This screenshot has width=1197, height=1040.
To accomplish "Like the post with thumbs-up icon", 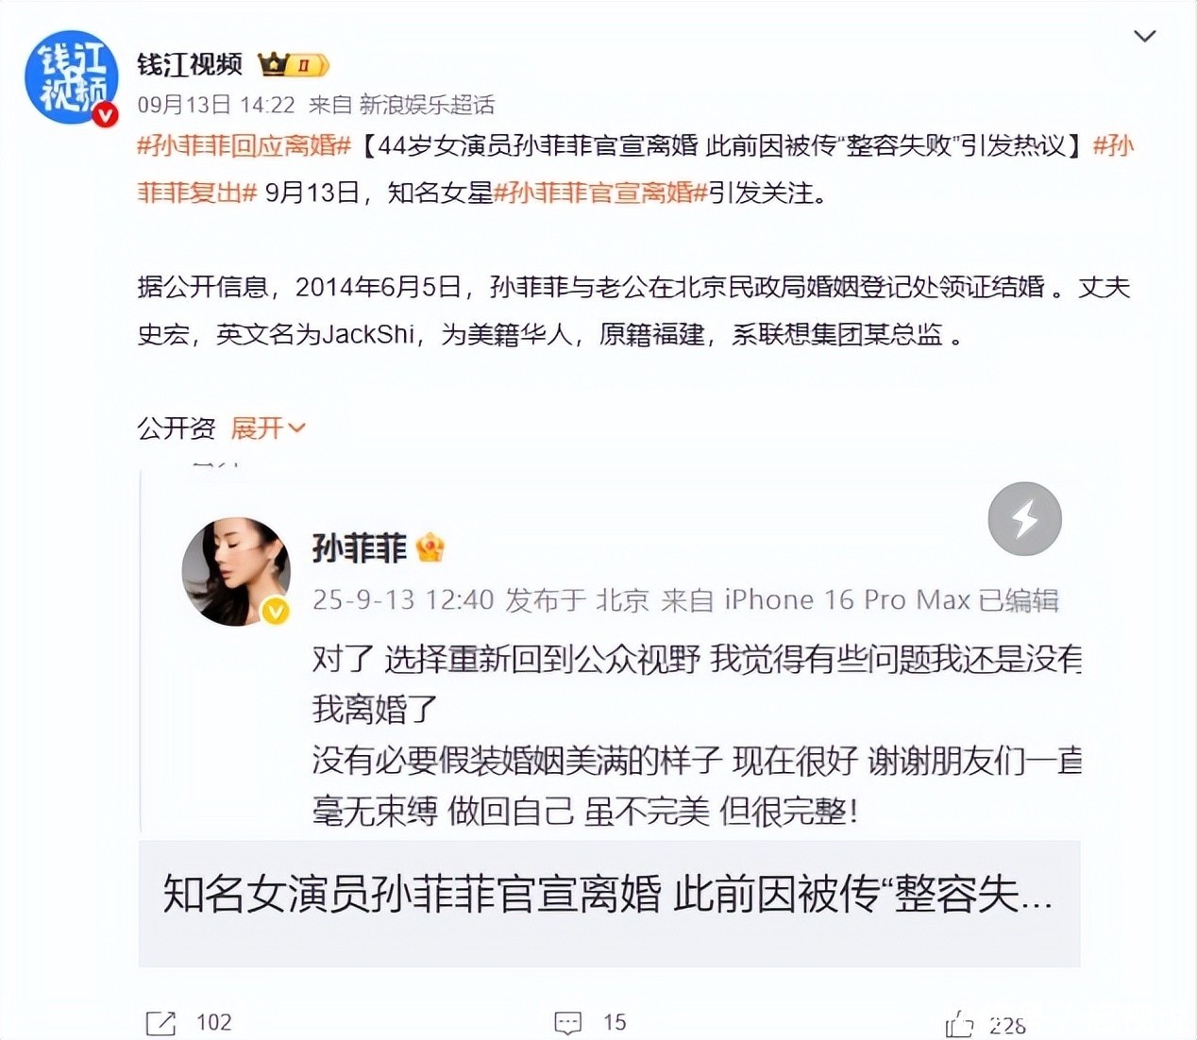I will pyautogui.click(x=959, y=1023).
